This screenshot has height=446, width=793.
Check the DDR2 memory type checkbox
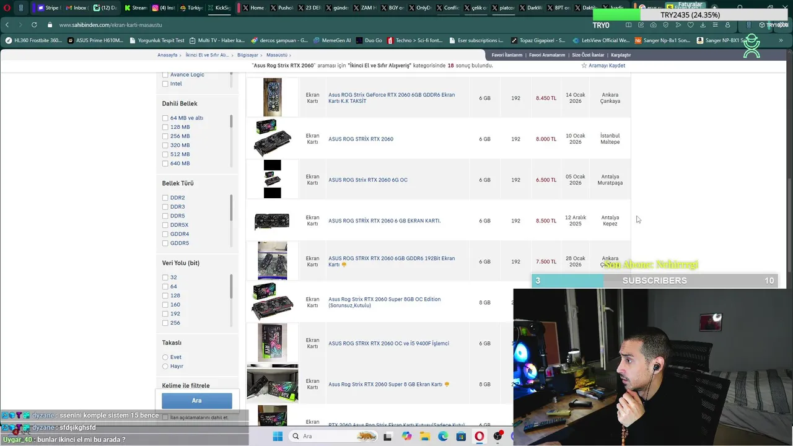pos(165,198)
